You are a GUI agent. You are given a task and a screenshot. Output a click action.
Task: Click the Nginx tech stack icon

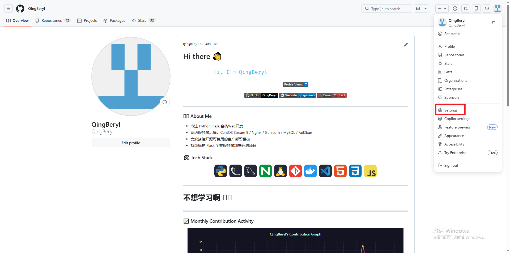(x=266, y=171)
